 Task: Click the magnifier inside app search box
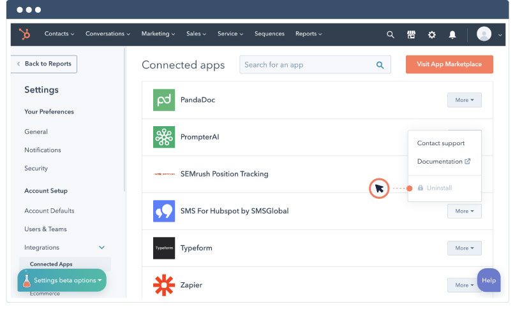380,65
